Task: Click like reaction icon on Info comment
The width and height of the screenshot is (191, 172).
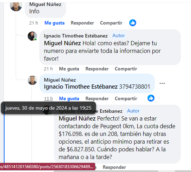Action: 133,23
